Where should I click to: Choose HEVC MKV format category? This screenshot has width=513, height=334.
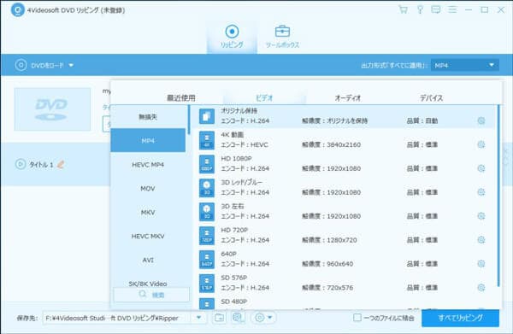[148, 236]
